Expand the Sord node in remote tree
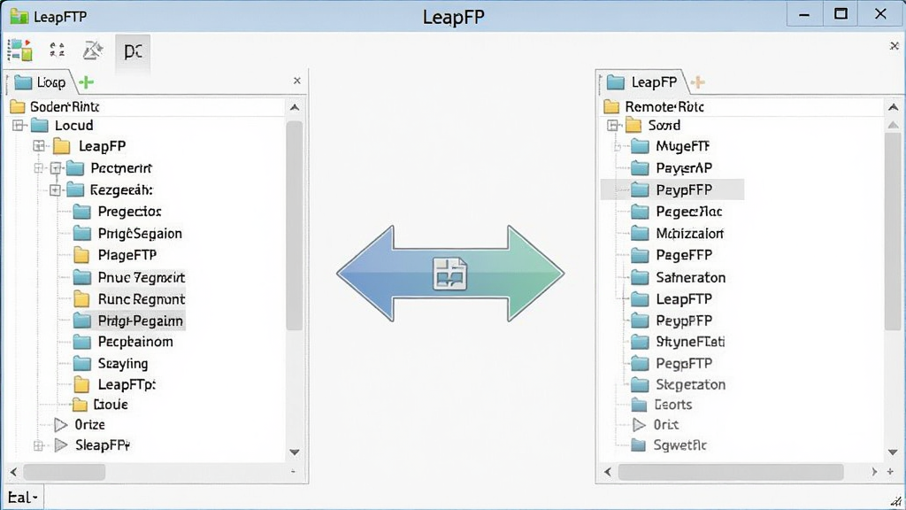This screenshot has width=906, height=510. click(x=613, y=126)
